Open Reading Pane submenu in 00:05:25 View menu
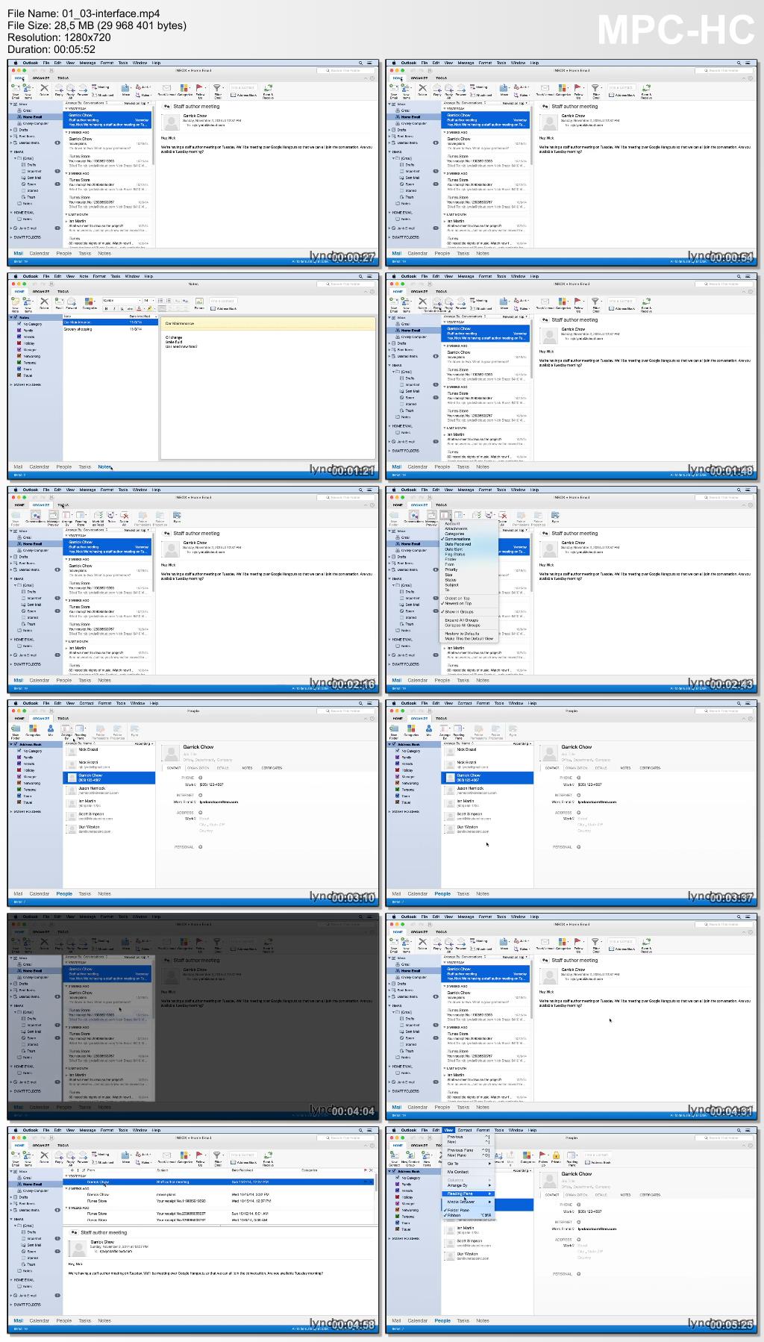This screenshot has height=1342, width=764. pos(468,1193)
